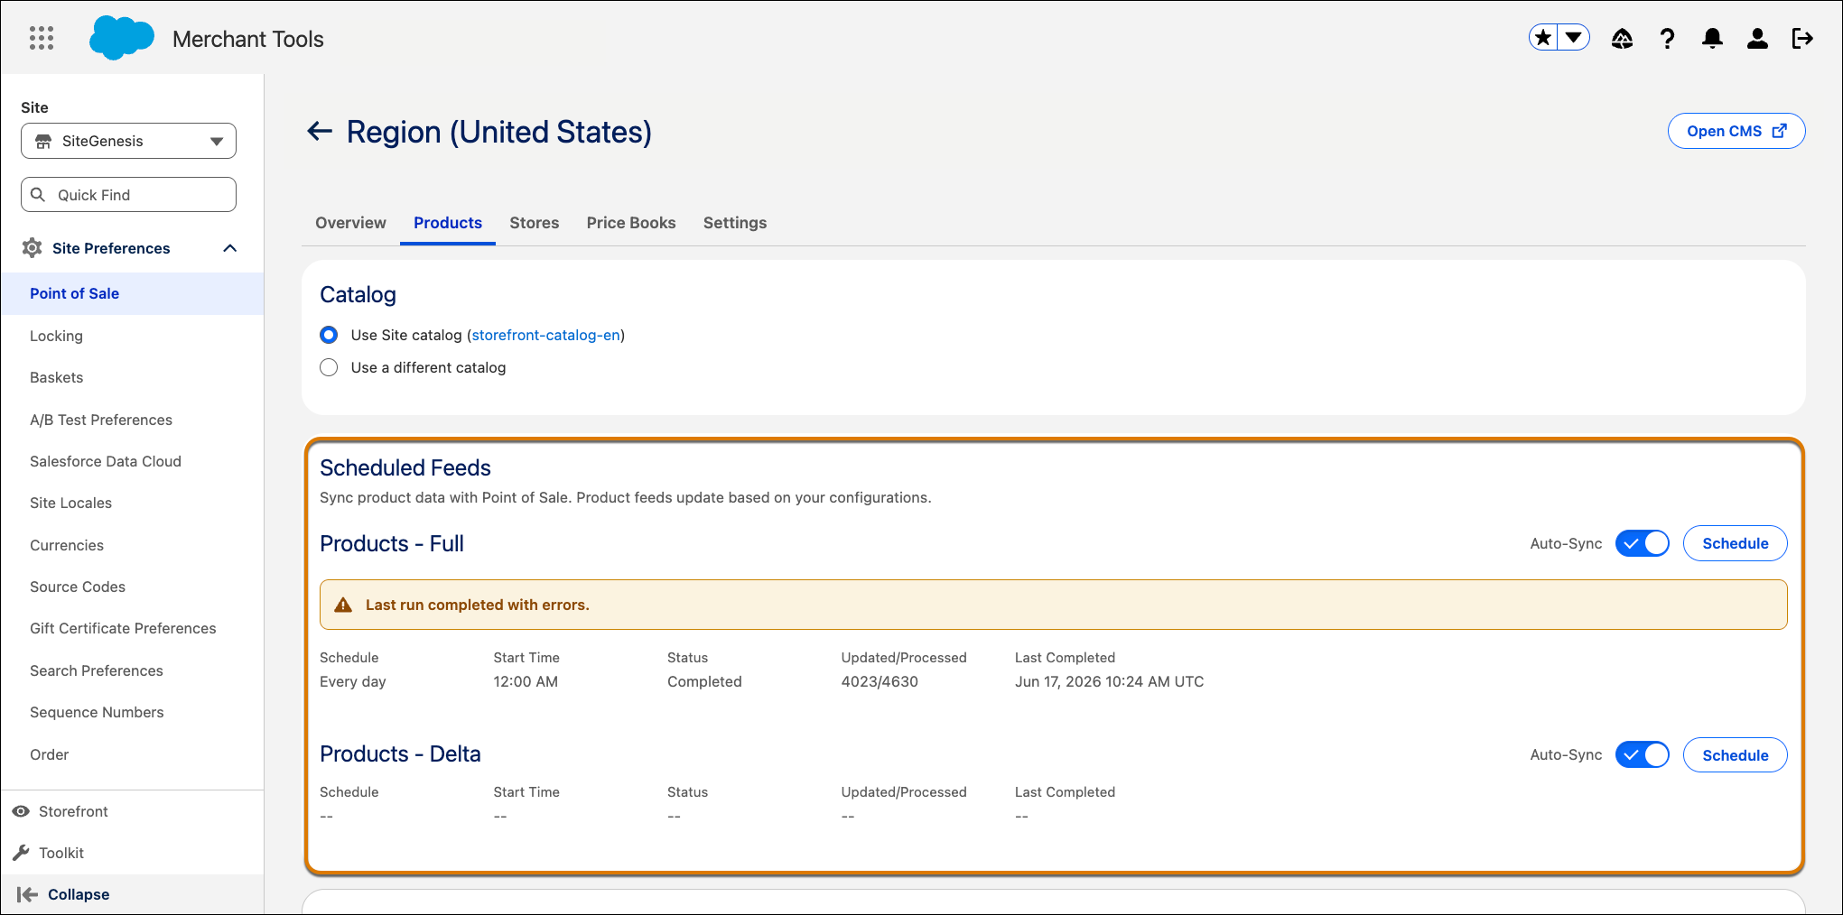The height and width of the screenshot is (915, 1843).
Task: Select the Products tab
Action: coord(448,223)
